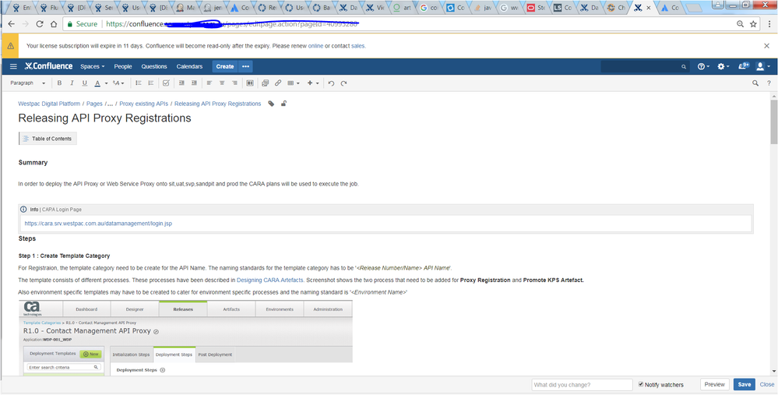Reload the browser page
The width and height of the screenshot is (778, 395).
[40, 24]
